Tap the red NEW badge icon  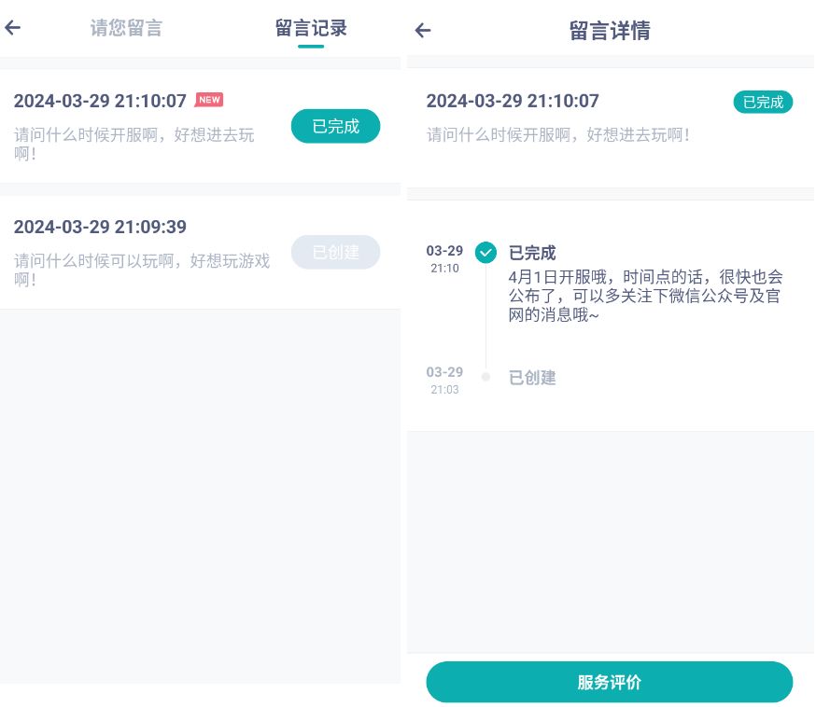click(x=209, y=100)
